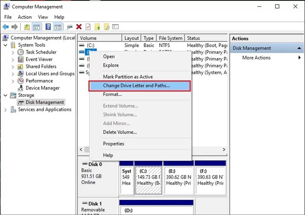The width and height of the screenshot is (305, 215).
Task: Click the blue Help question mark icon
Action: pyautogui.click(x=48, y=27)
